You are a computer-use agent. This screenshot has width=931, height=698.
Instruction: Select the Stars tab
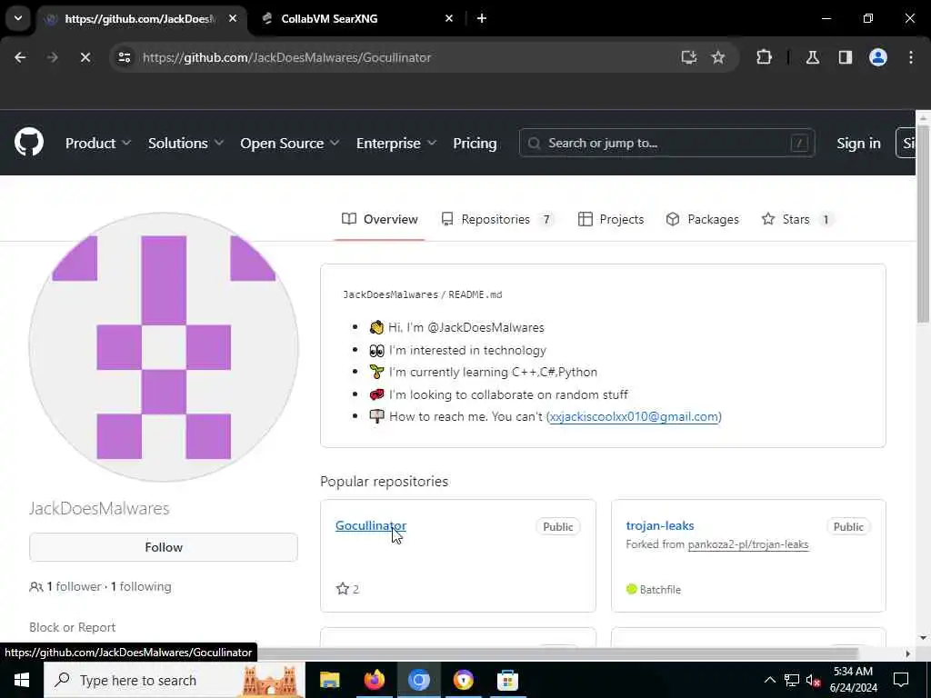click(x=796, y=219)
